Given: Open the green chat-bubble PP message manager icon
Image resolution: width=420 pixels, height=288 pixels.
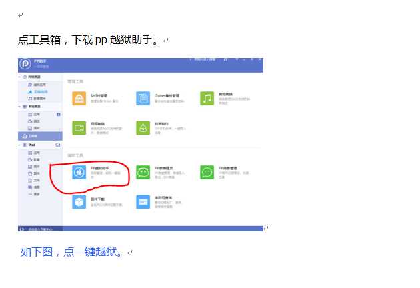Looking at the screenshot, I should (207, 172).
